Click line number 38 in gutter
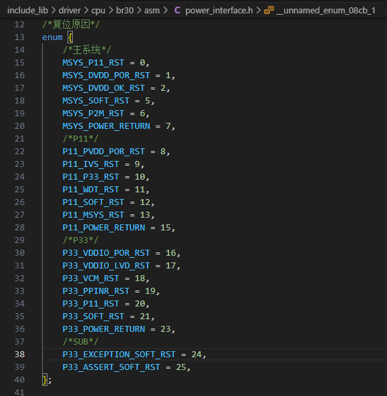Viewport: 387px width, 396px height. tap(19, 355)
